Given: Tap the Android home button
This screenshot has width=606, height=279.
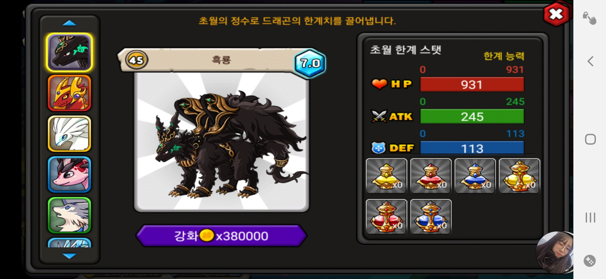Looking at the screenshot, I should click(590, 139).
